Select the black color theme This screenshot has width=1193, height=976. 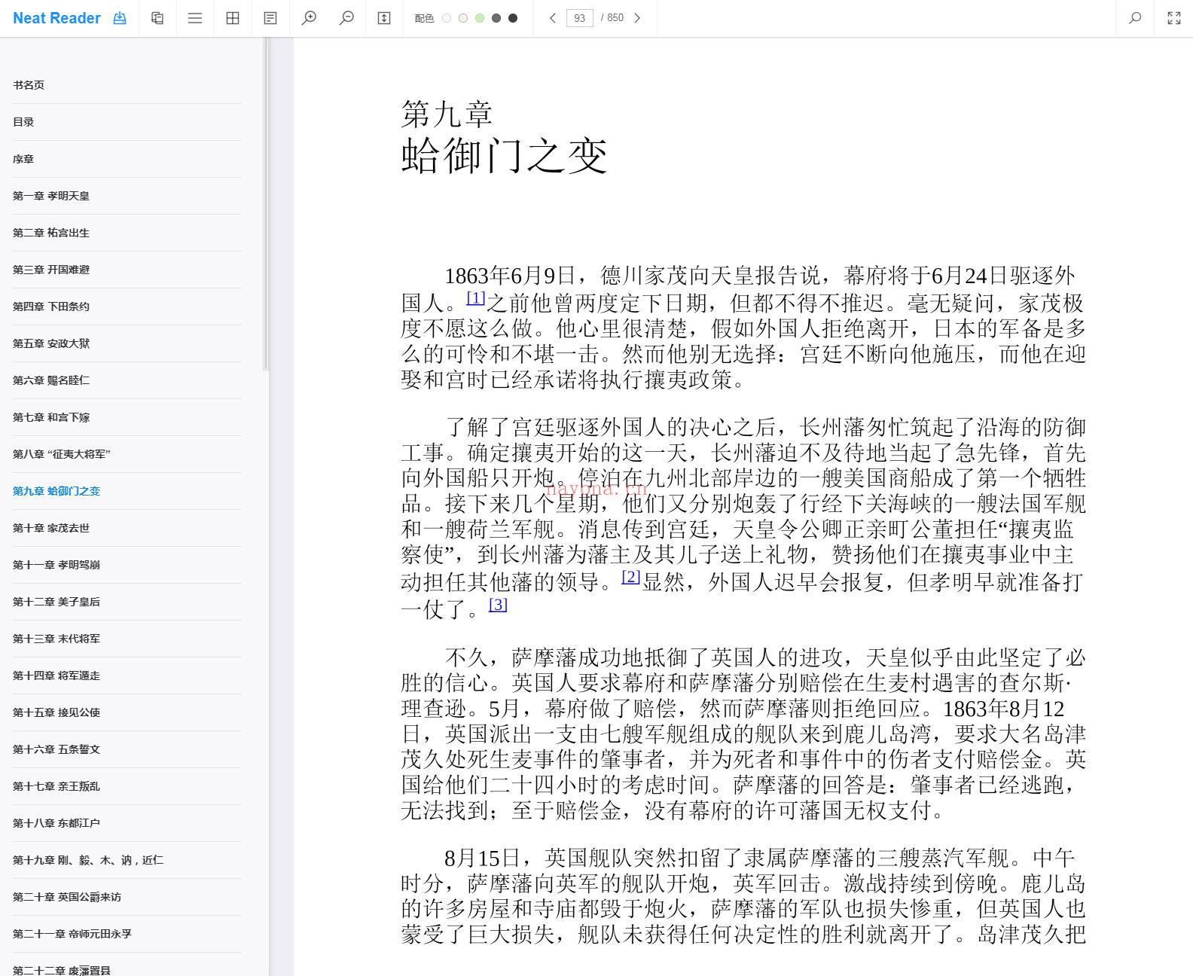[x=513, y=18]
